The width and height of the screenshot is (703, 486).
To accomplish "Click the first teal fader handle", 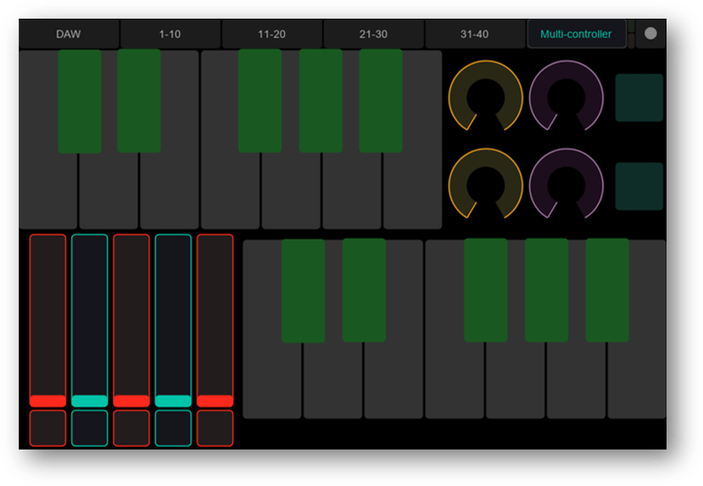I will 90,401.
